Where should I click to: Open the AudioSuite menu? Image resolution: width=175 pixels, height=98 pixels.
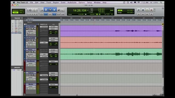point(72,2)
